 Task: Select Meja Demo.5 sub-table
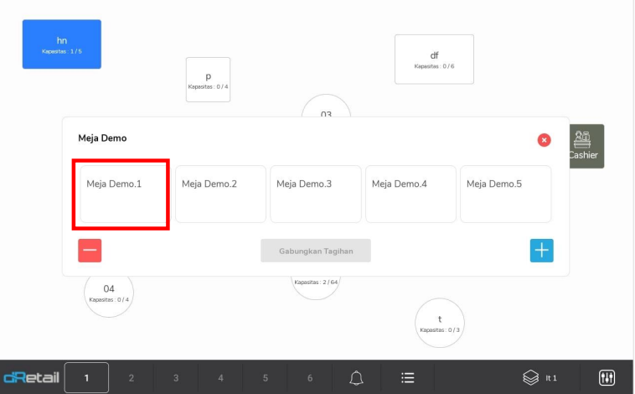505,194
